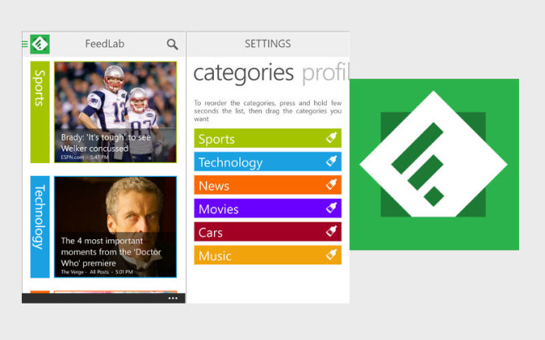
Task: Click the color bucket icon on Movies
Action: (x=331, y=208)
